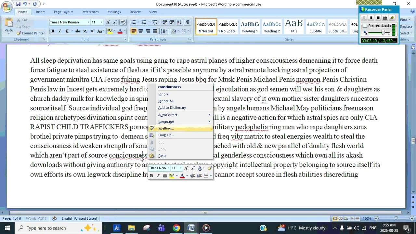The image size is (416, 234).
Task: Switch to Outline view in the status bar
Action: [352, 218]
